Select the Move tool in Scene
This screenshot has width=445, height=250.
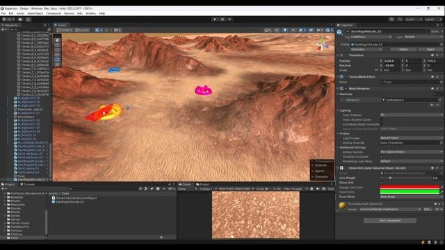[57, 44]
